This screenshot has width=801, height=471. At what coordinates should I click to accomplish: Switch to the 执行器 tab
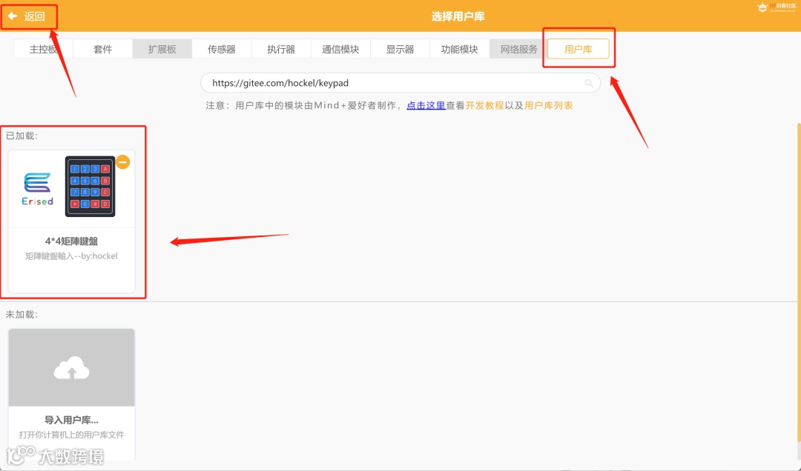281,49
